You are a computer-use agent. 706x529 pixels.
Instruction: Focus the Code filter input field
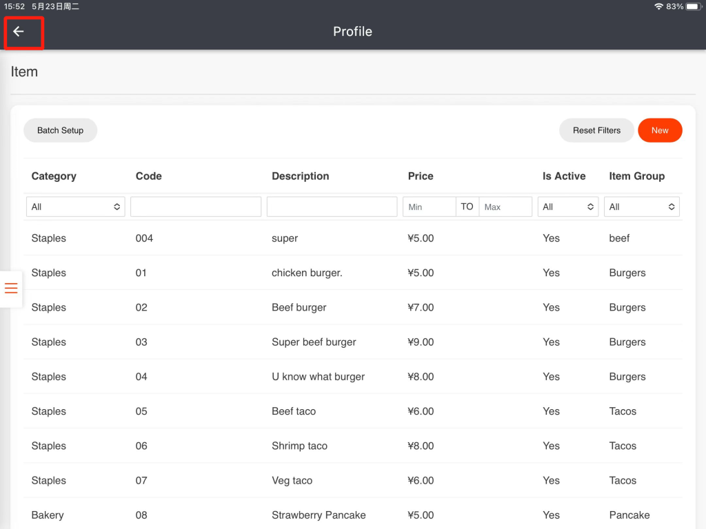196,207
